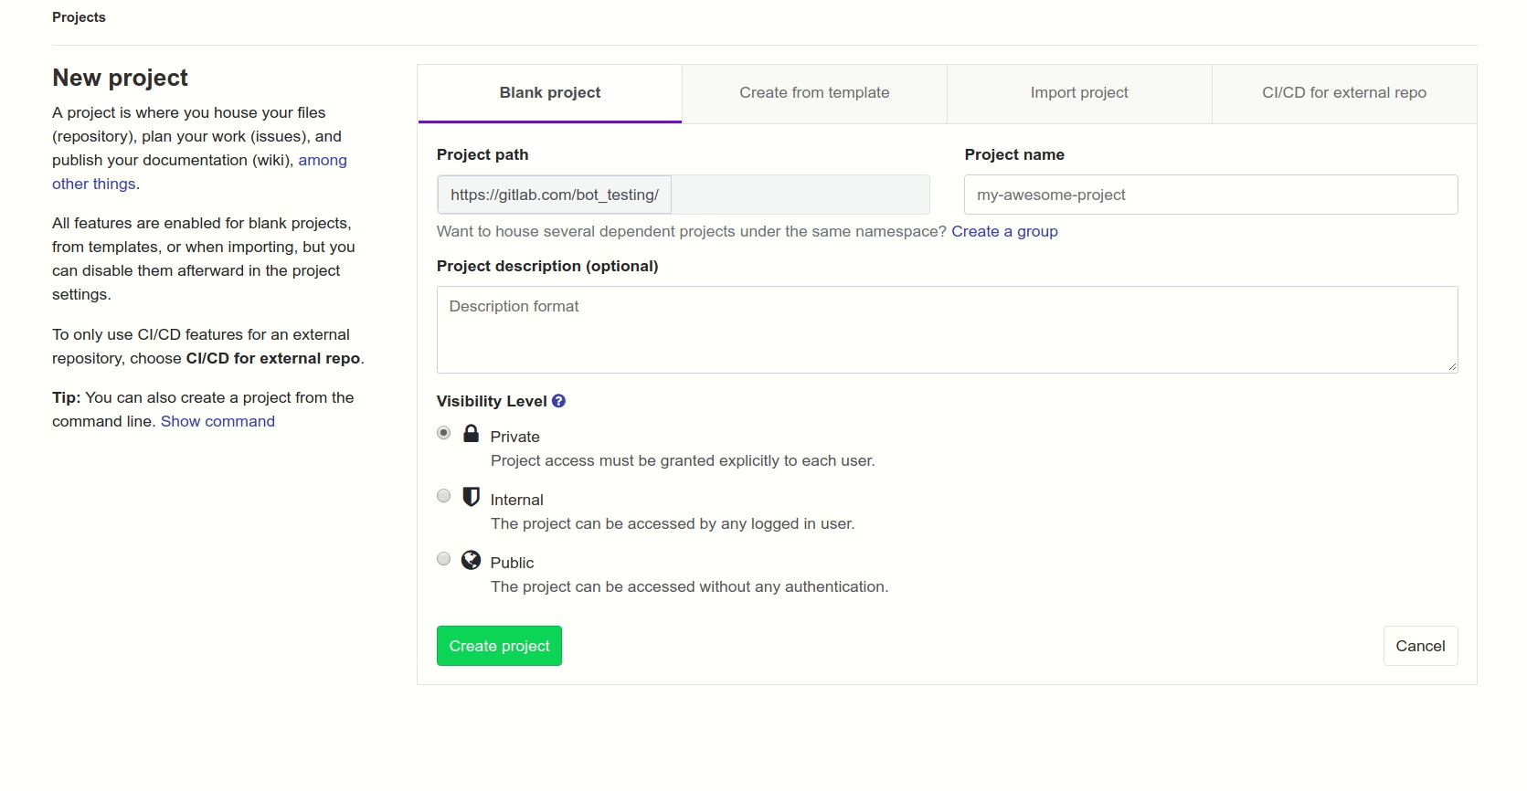This screenshot has width=1527, height=791.
Task: Open CI/CD for external repo tab
Action: 1344,93
